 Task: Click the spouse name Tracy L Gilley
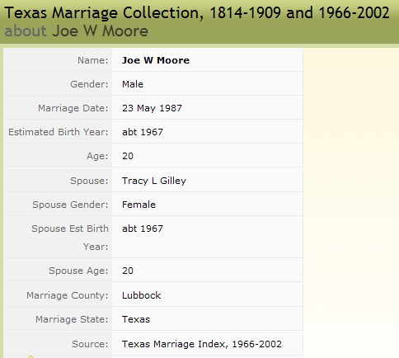tap(154, 181)
